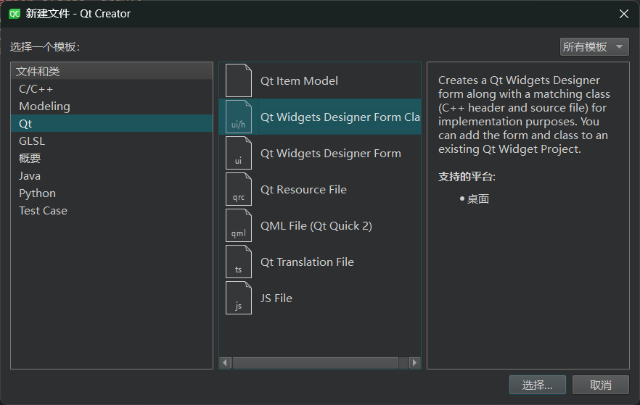Click the Qt Creator logo in title bar
This screenshot has width=640, height=405.
click(x=14, y=13)
